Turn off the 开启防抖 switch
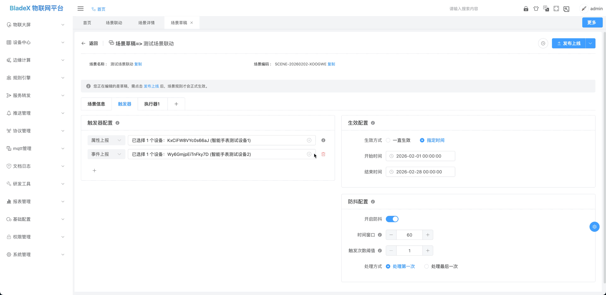 pyautogui.click(x=392, y=219)
